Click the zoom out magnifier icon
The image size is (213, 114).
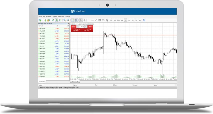[x=68, y=20]
